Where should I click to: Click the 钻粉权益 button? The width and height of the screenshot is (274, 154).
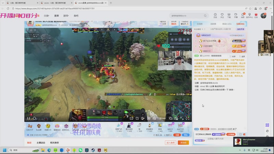tap(241, 29)
